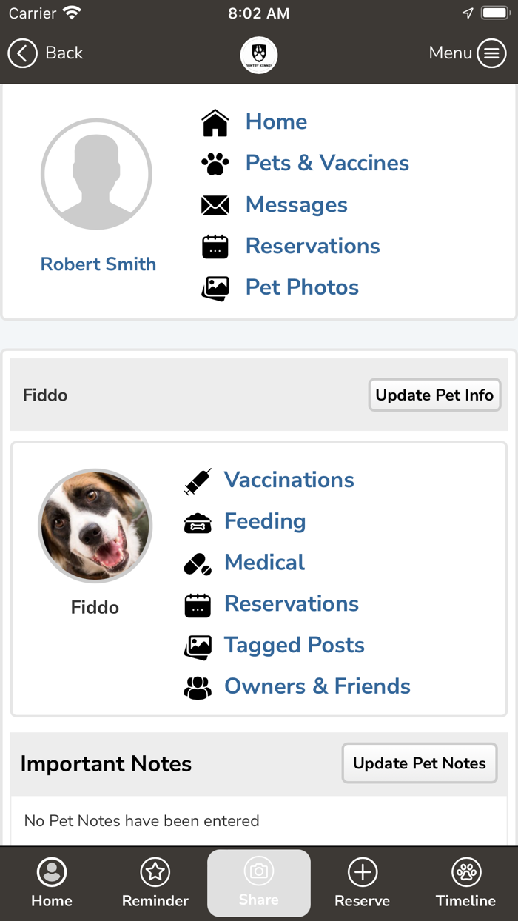Screen dimensions: 518x921
Task: Tap the Back chevron button
Action: click(x=22, y=53)
